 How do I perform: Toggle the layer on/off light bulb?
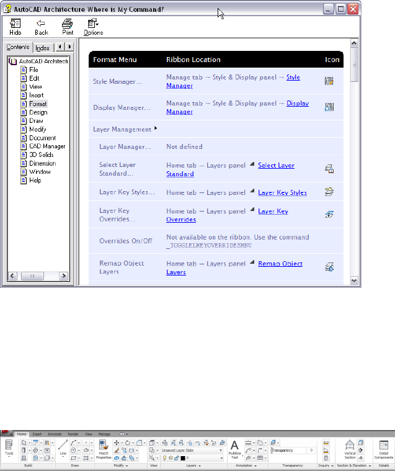[164, 458]
